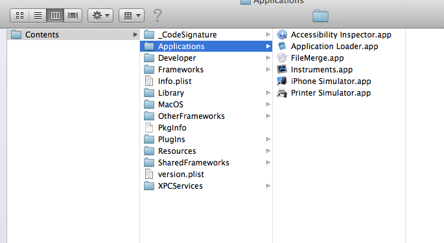Expand arrow next to Frameworks
The image size is (444, 243).
coord(268,69)
